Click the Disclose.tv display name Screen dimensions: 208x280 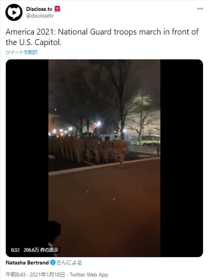coord(39,9)
